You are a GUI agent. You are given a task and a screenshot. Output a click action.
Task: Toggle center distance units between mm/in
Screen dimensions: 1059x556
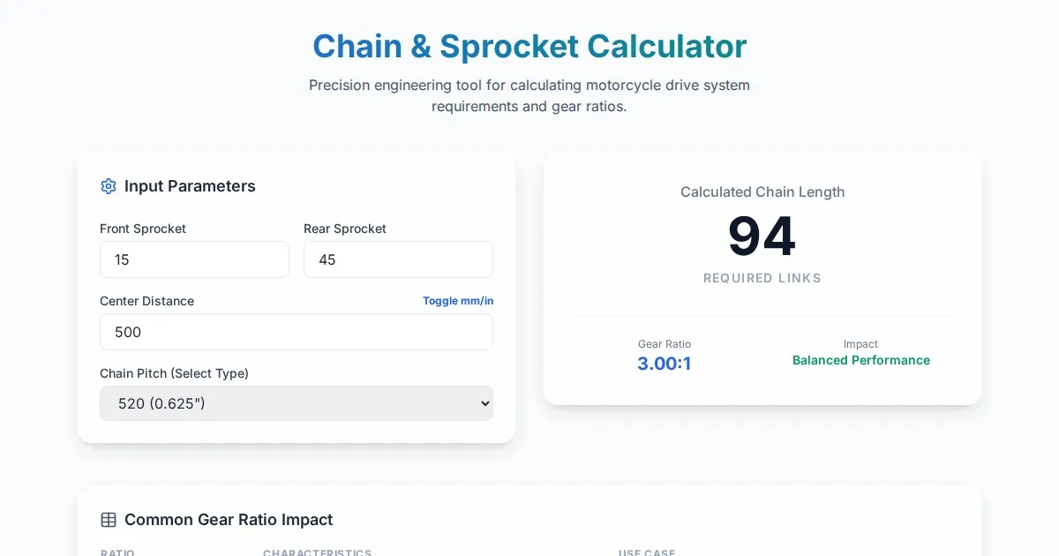coord(458,301)
